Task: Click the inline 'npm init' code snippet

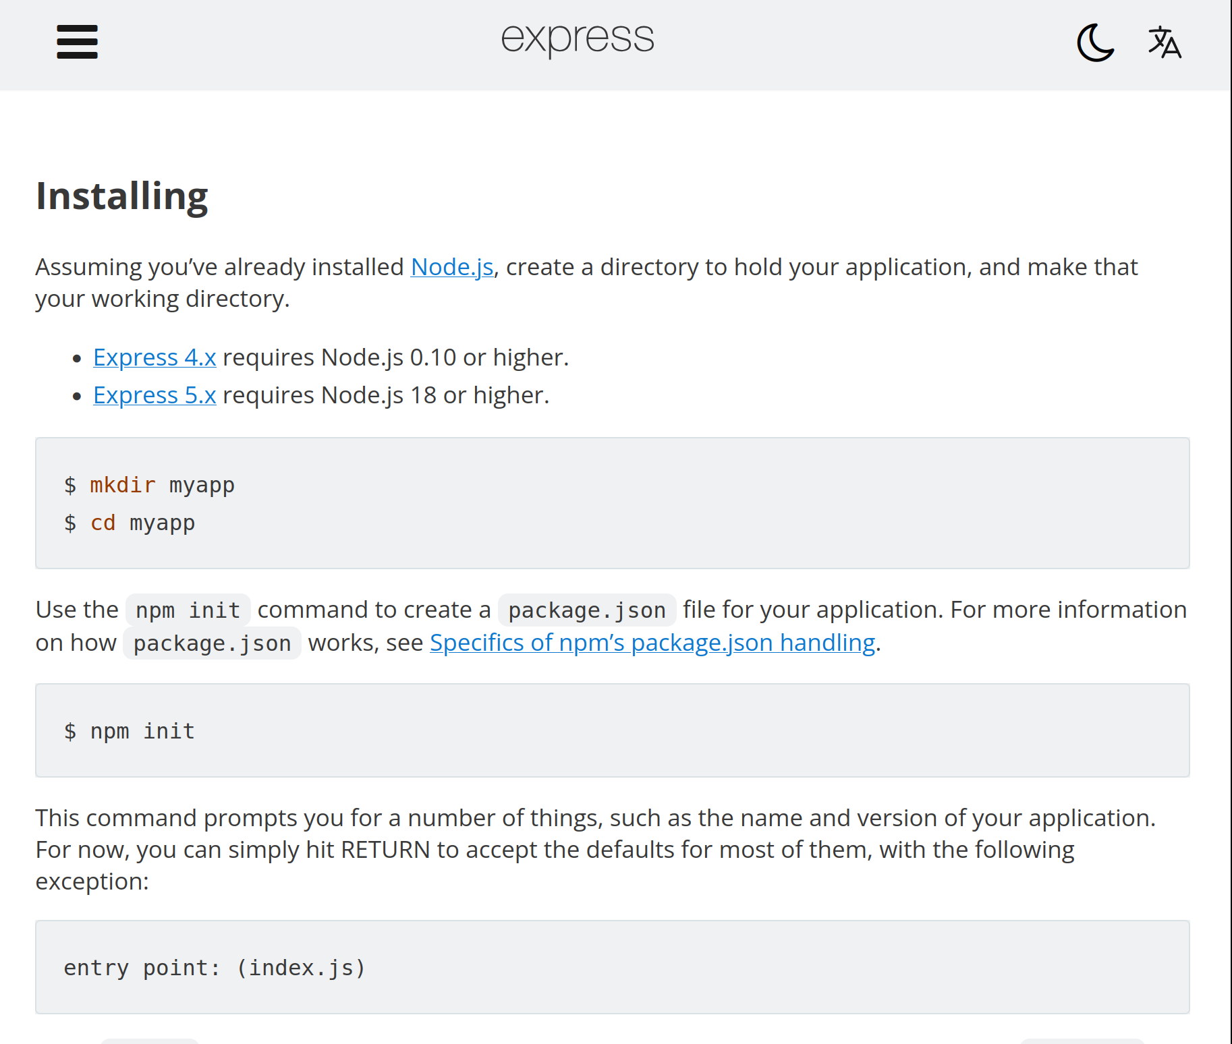Action: pyautogui.click(x=188, y=610)
